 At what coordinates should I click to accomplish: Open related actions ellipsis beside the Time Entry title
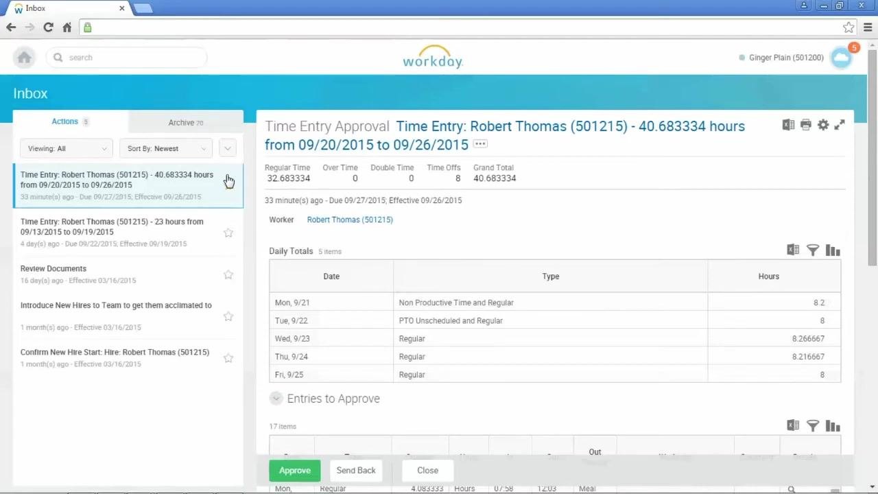[480, 144]
